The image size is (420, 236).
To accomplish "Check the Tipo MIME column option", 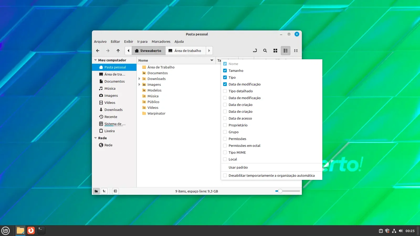I will tap(225, 152).
